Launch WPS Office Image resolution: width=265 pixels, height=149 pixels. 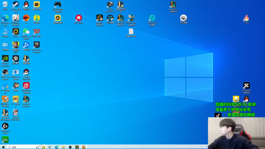click(x=37, y=31)
